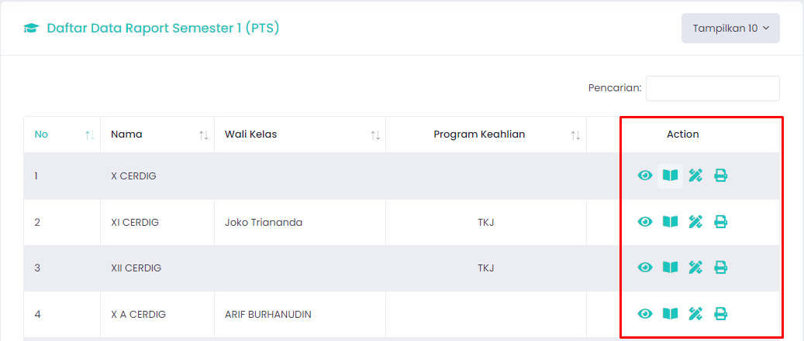Click the print icon for X A CERDIG
The height and width of the screenshot is (341, 804).
pyautogui.click(x=721, y=313)
